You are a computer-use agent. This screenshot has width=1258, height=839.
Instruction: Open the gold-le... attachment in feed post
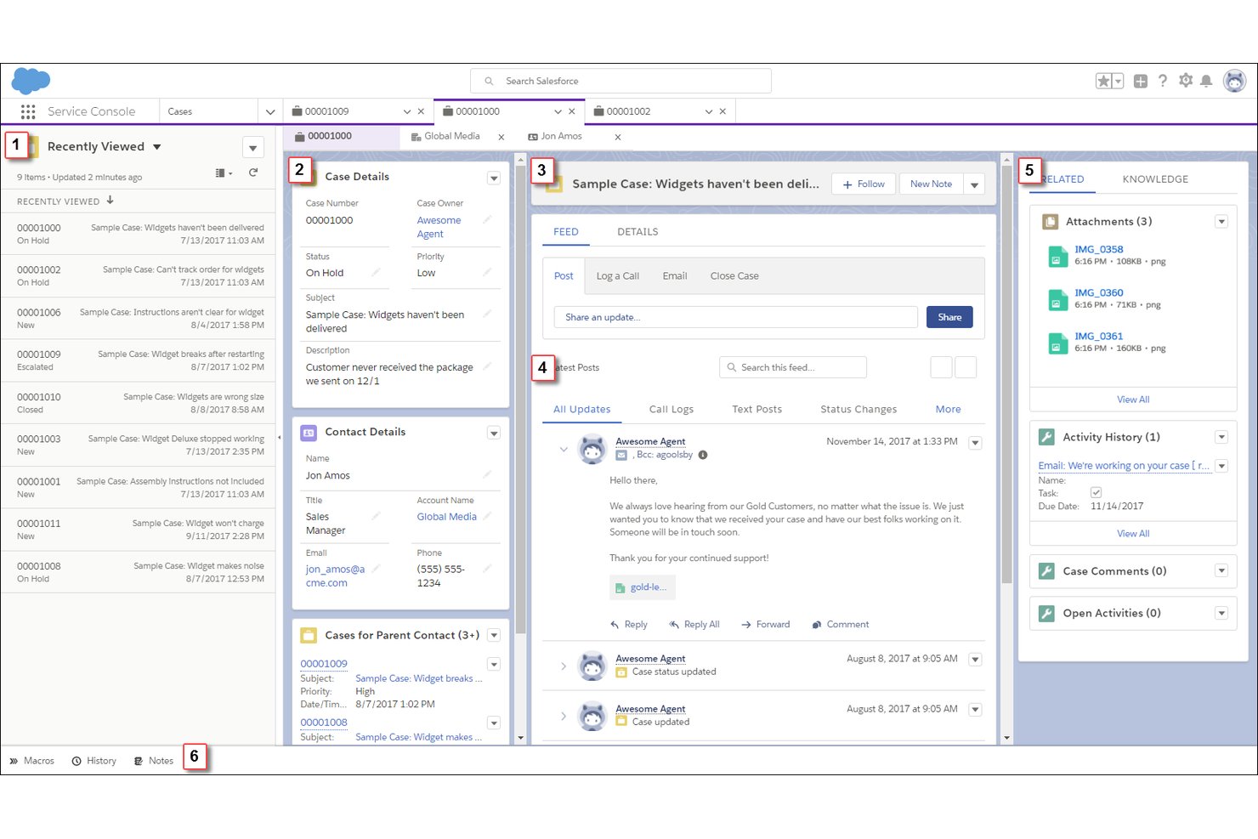click(x=643, y=587)
